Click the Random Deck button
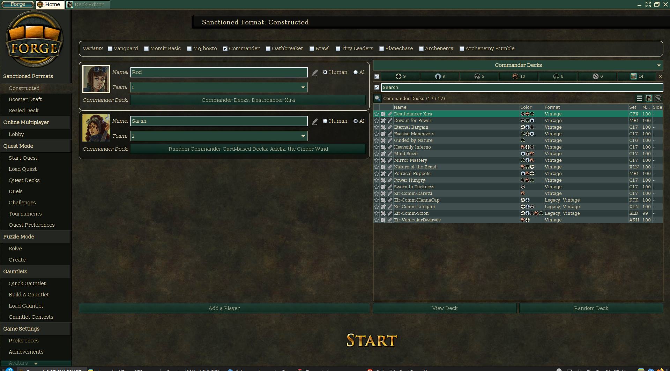This screenshot has height=371, width=670. click(x=591, y=308)
